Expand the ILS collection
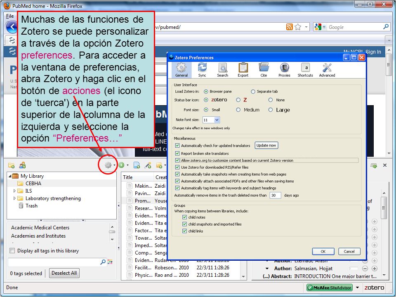The height and width of the screenshot is (297, 396). [x=14, y=191]
